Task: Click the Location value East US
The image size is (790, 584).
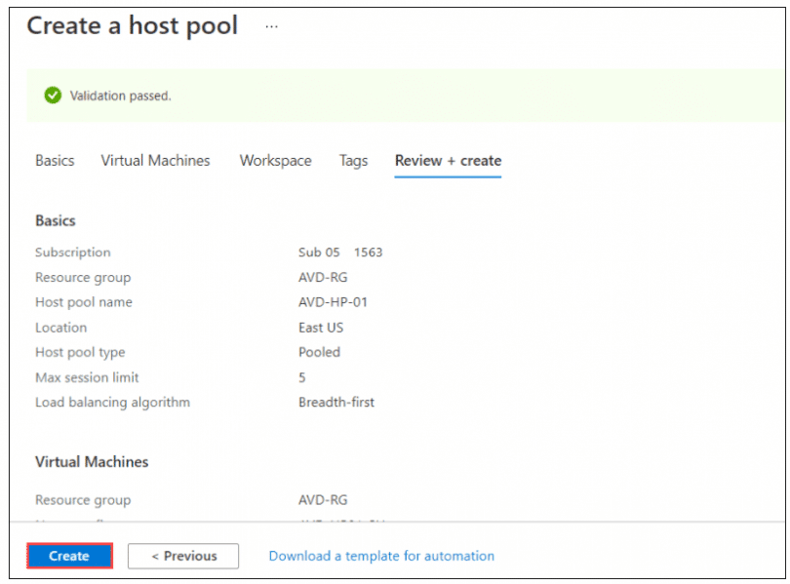Action: [322, 328]
